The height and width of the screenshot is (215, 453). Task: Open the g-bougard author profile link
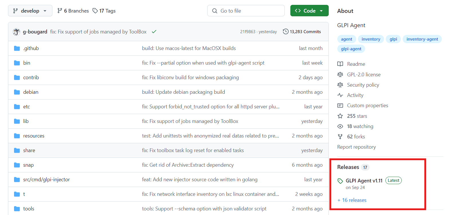tap(35, 32)
